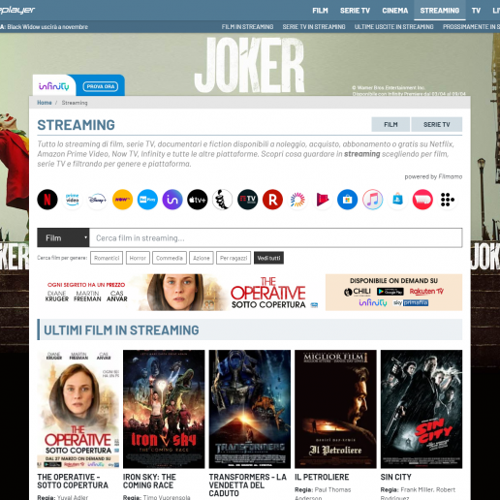500x500 pixels.
Task: Click the movieplayer site logo
Action: coord(17,11)
